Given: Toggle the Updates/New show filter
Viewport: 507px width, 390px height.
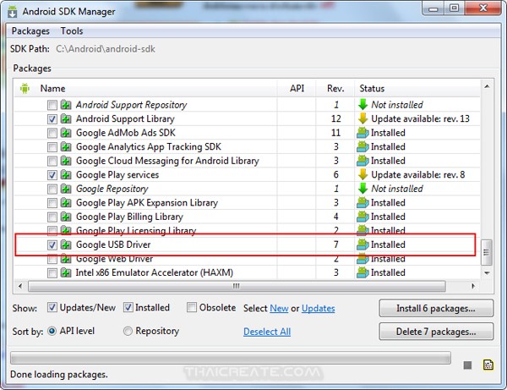Looking at the screenshot, I should 52,307.
